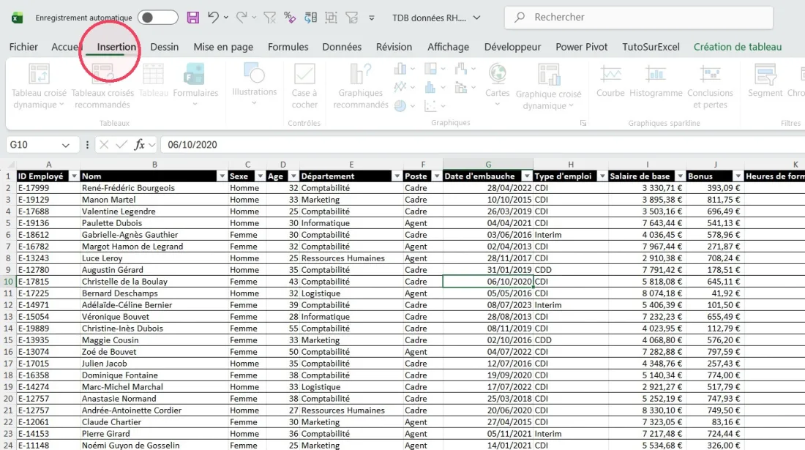Switch to the Dessin tab
Image resolution: width=805 pixels, height=450 pixels.
(x=164, y=47)
